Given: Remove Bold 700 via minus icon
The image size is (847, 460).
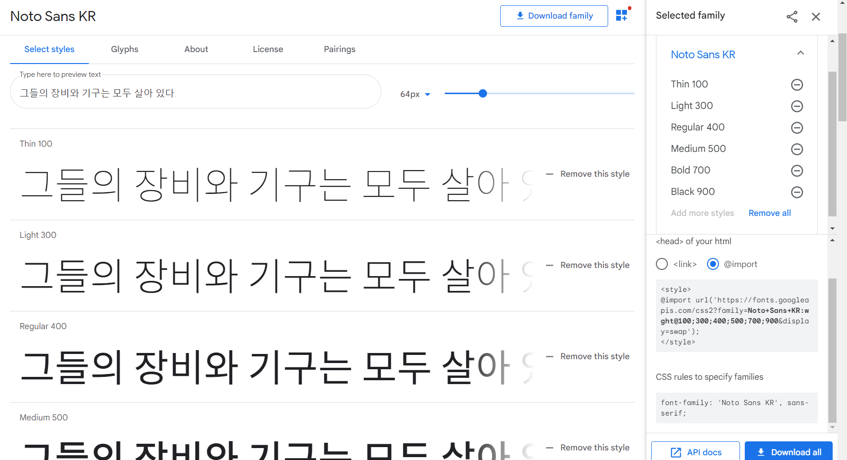Looking at the screenshot, I should pos(797,171).
